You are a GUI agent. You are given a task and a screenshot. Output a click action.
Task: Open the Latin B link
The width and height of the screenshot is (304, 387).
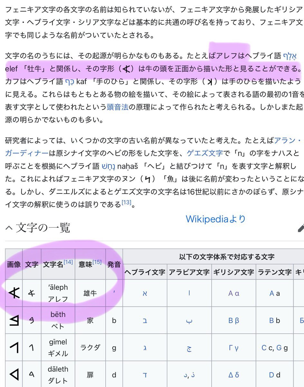(x=272, y=321)
